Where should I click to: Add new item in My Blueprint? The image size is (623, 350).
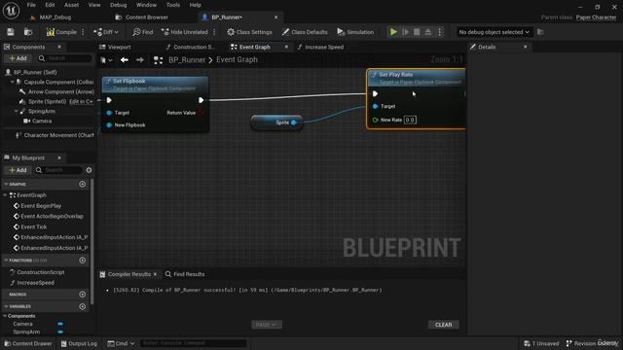(x=18, y=170)
